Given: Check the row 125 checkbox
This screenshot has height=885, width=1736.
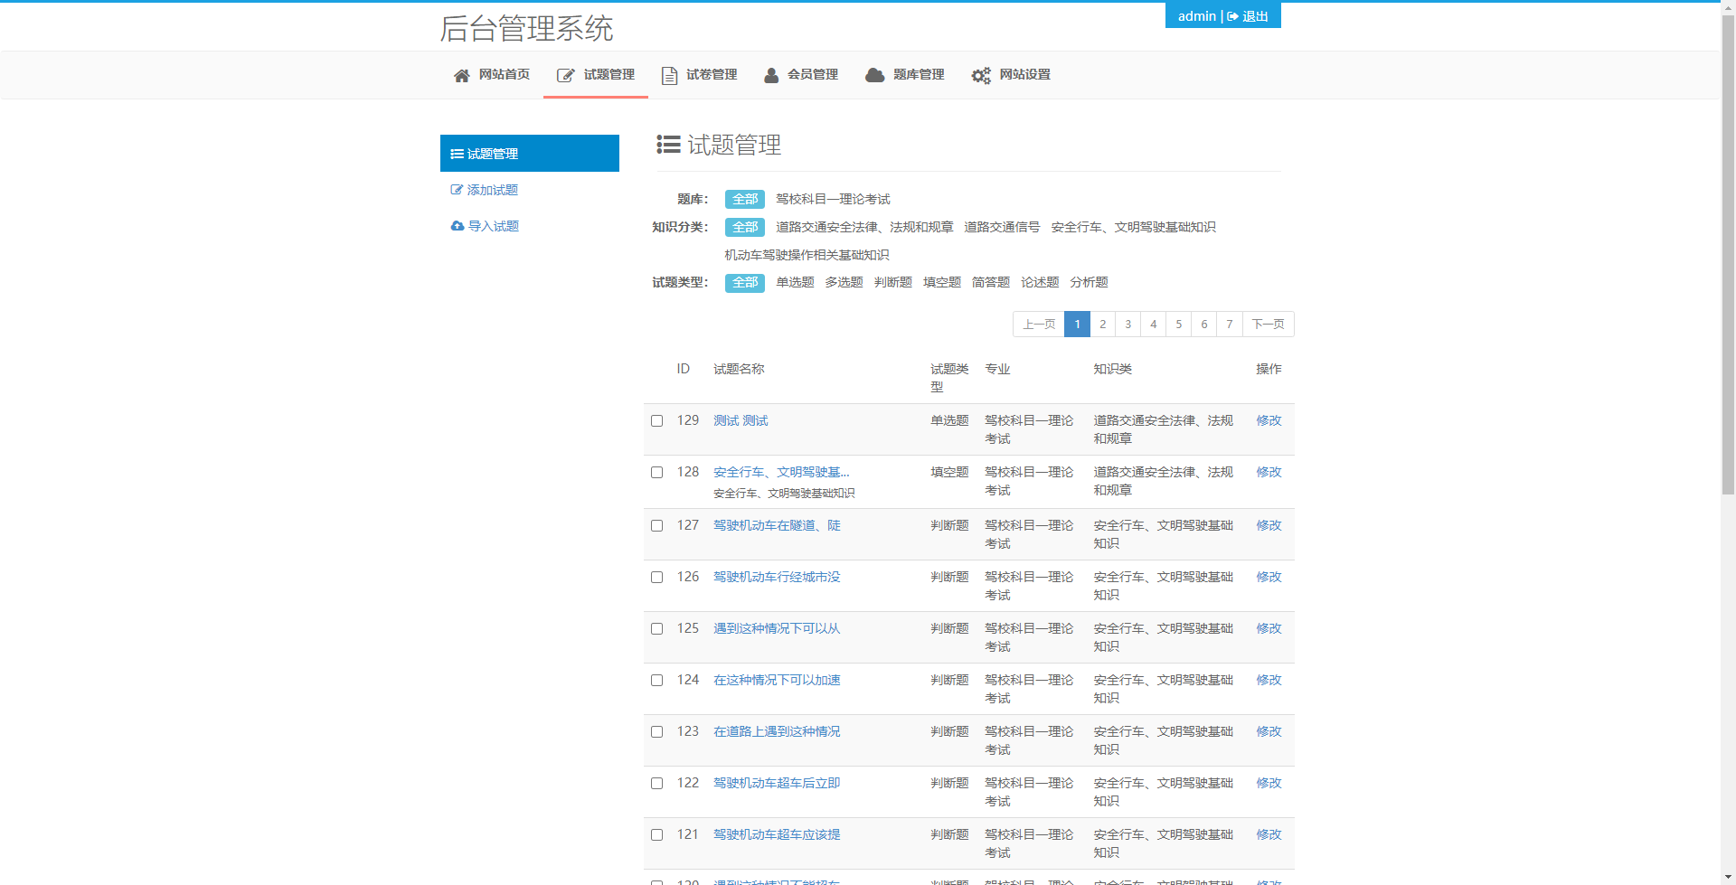Looking at the screenshot, I should [x=657, y=628].
